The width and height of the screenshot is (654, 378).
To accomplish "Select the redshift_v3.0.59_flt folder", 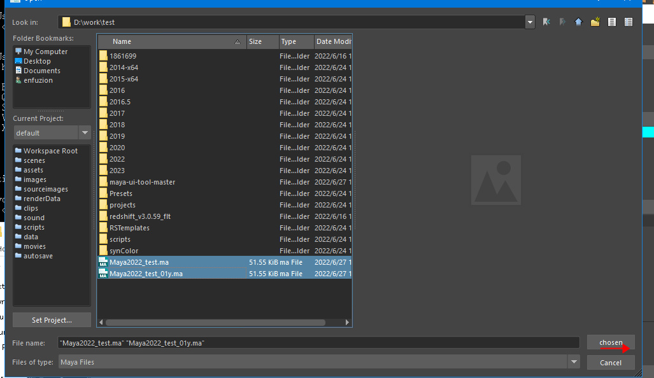I will pos(140,216).
